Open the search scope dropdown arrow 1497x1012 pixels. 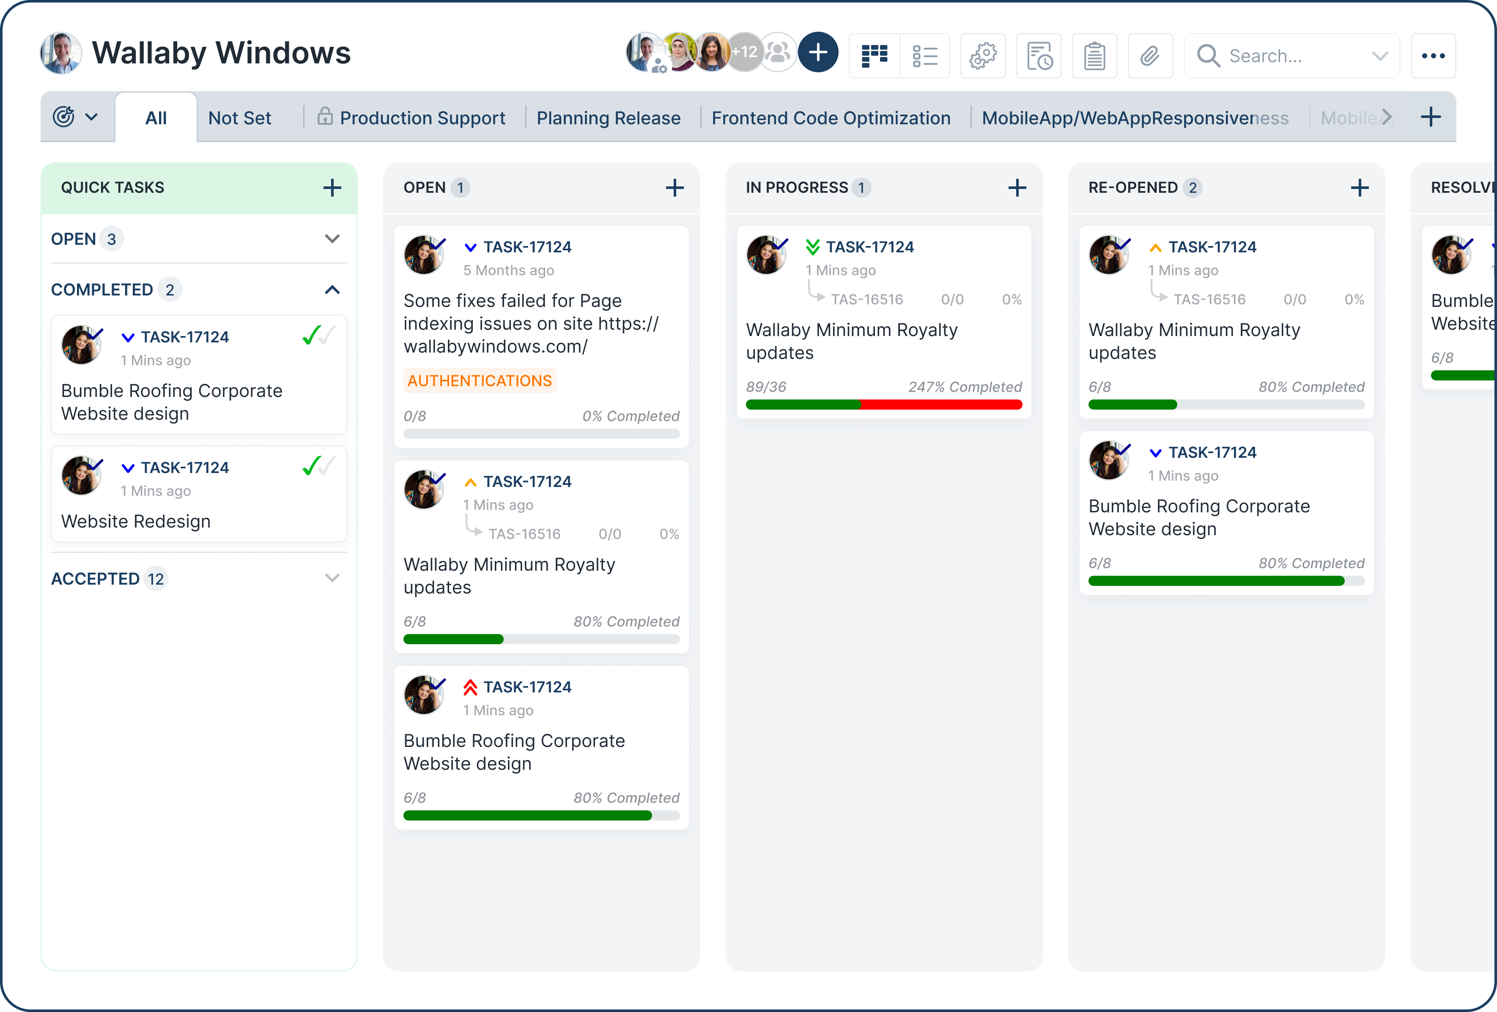[1380, 56]
